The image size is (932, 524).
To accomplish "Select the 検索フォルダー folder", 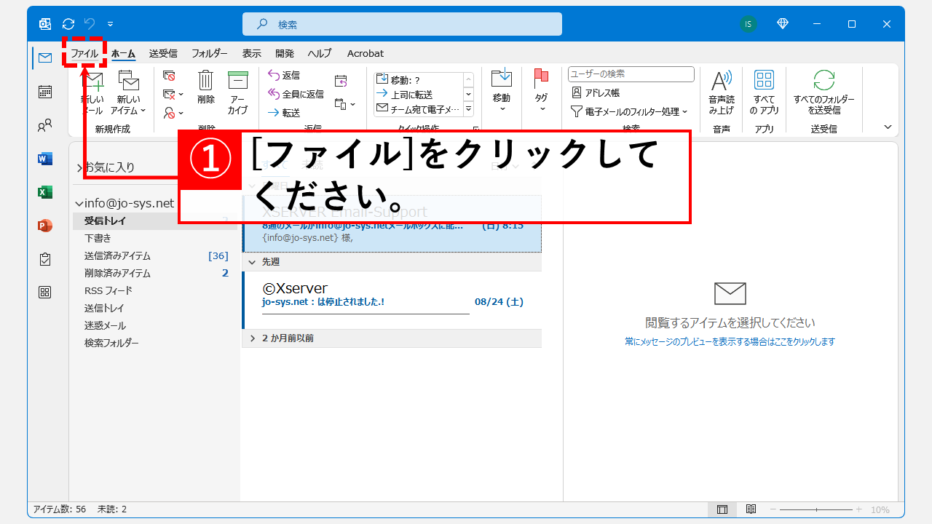I will coord(156,343).
